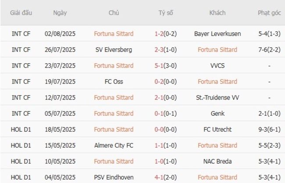Select Almere City FC link
Image resolution: width=285 pixels, height=183 pixels.
(114, 145)
